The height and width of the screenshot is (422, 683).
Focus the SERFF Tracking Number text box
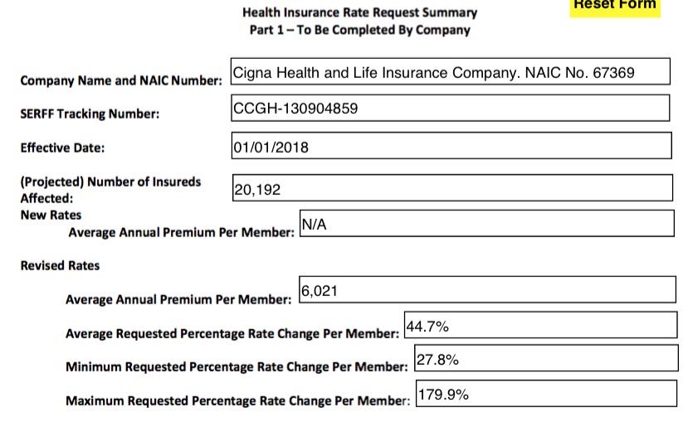449,108
